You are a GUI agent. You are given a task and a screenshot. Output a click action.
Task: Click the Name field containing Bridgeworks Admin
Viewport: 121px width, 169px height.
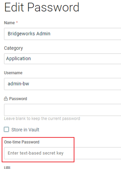(x=63, y=34)
